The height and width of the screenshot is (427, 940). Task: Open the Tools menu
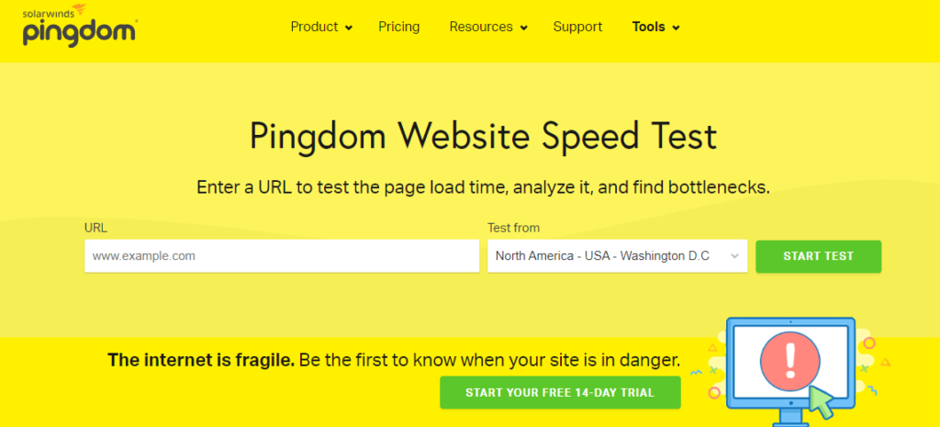click(655, 27)
